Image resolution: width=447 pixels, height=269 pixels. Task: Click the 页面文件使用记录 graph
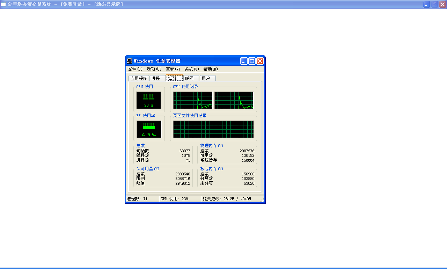(213, 129)
